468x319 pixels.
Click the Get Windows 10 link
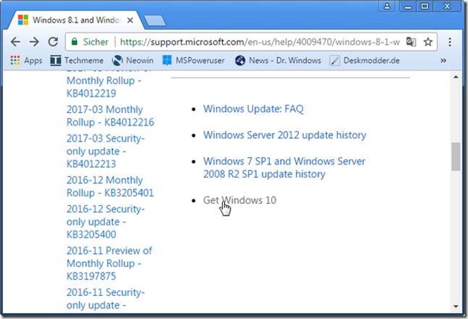tap(239, 200)
